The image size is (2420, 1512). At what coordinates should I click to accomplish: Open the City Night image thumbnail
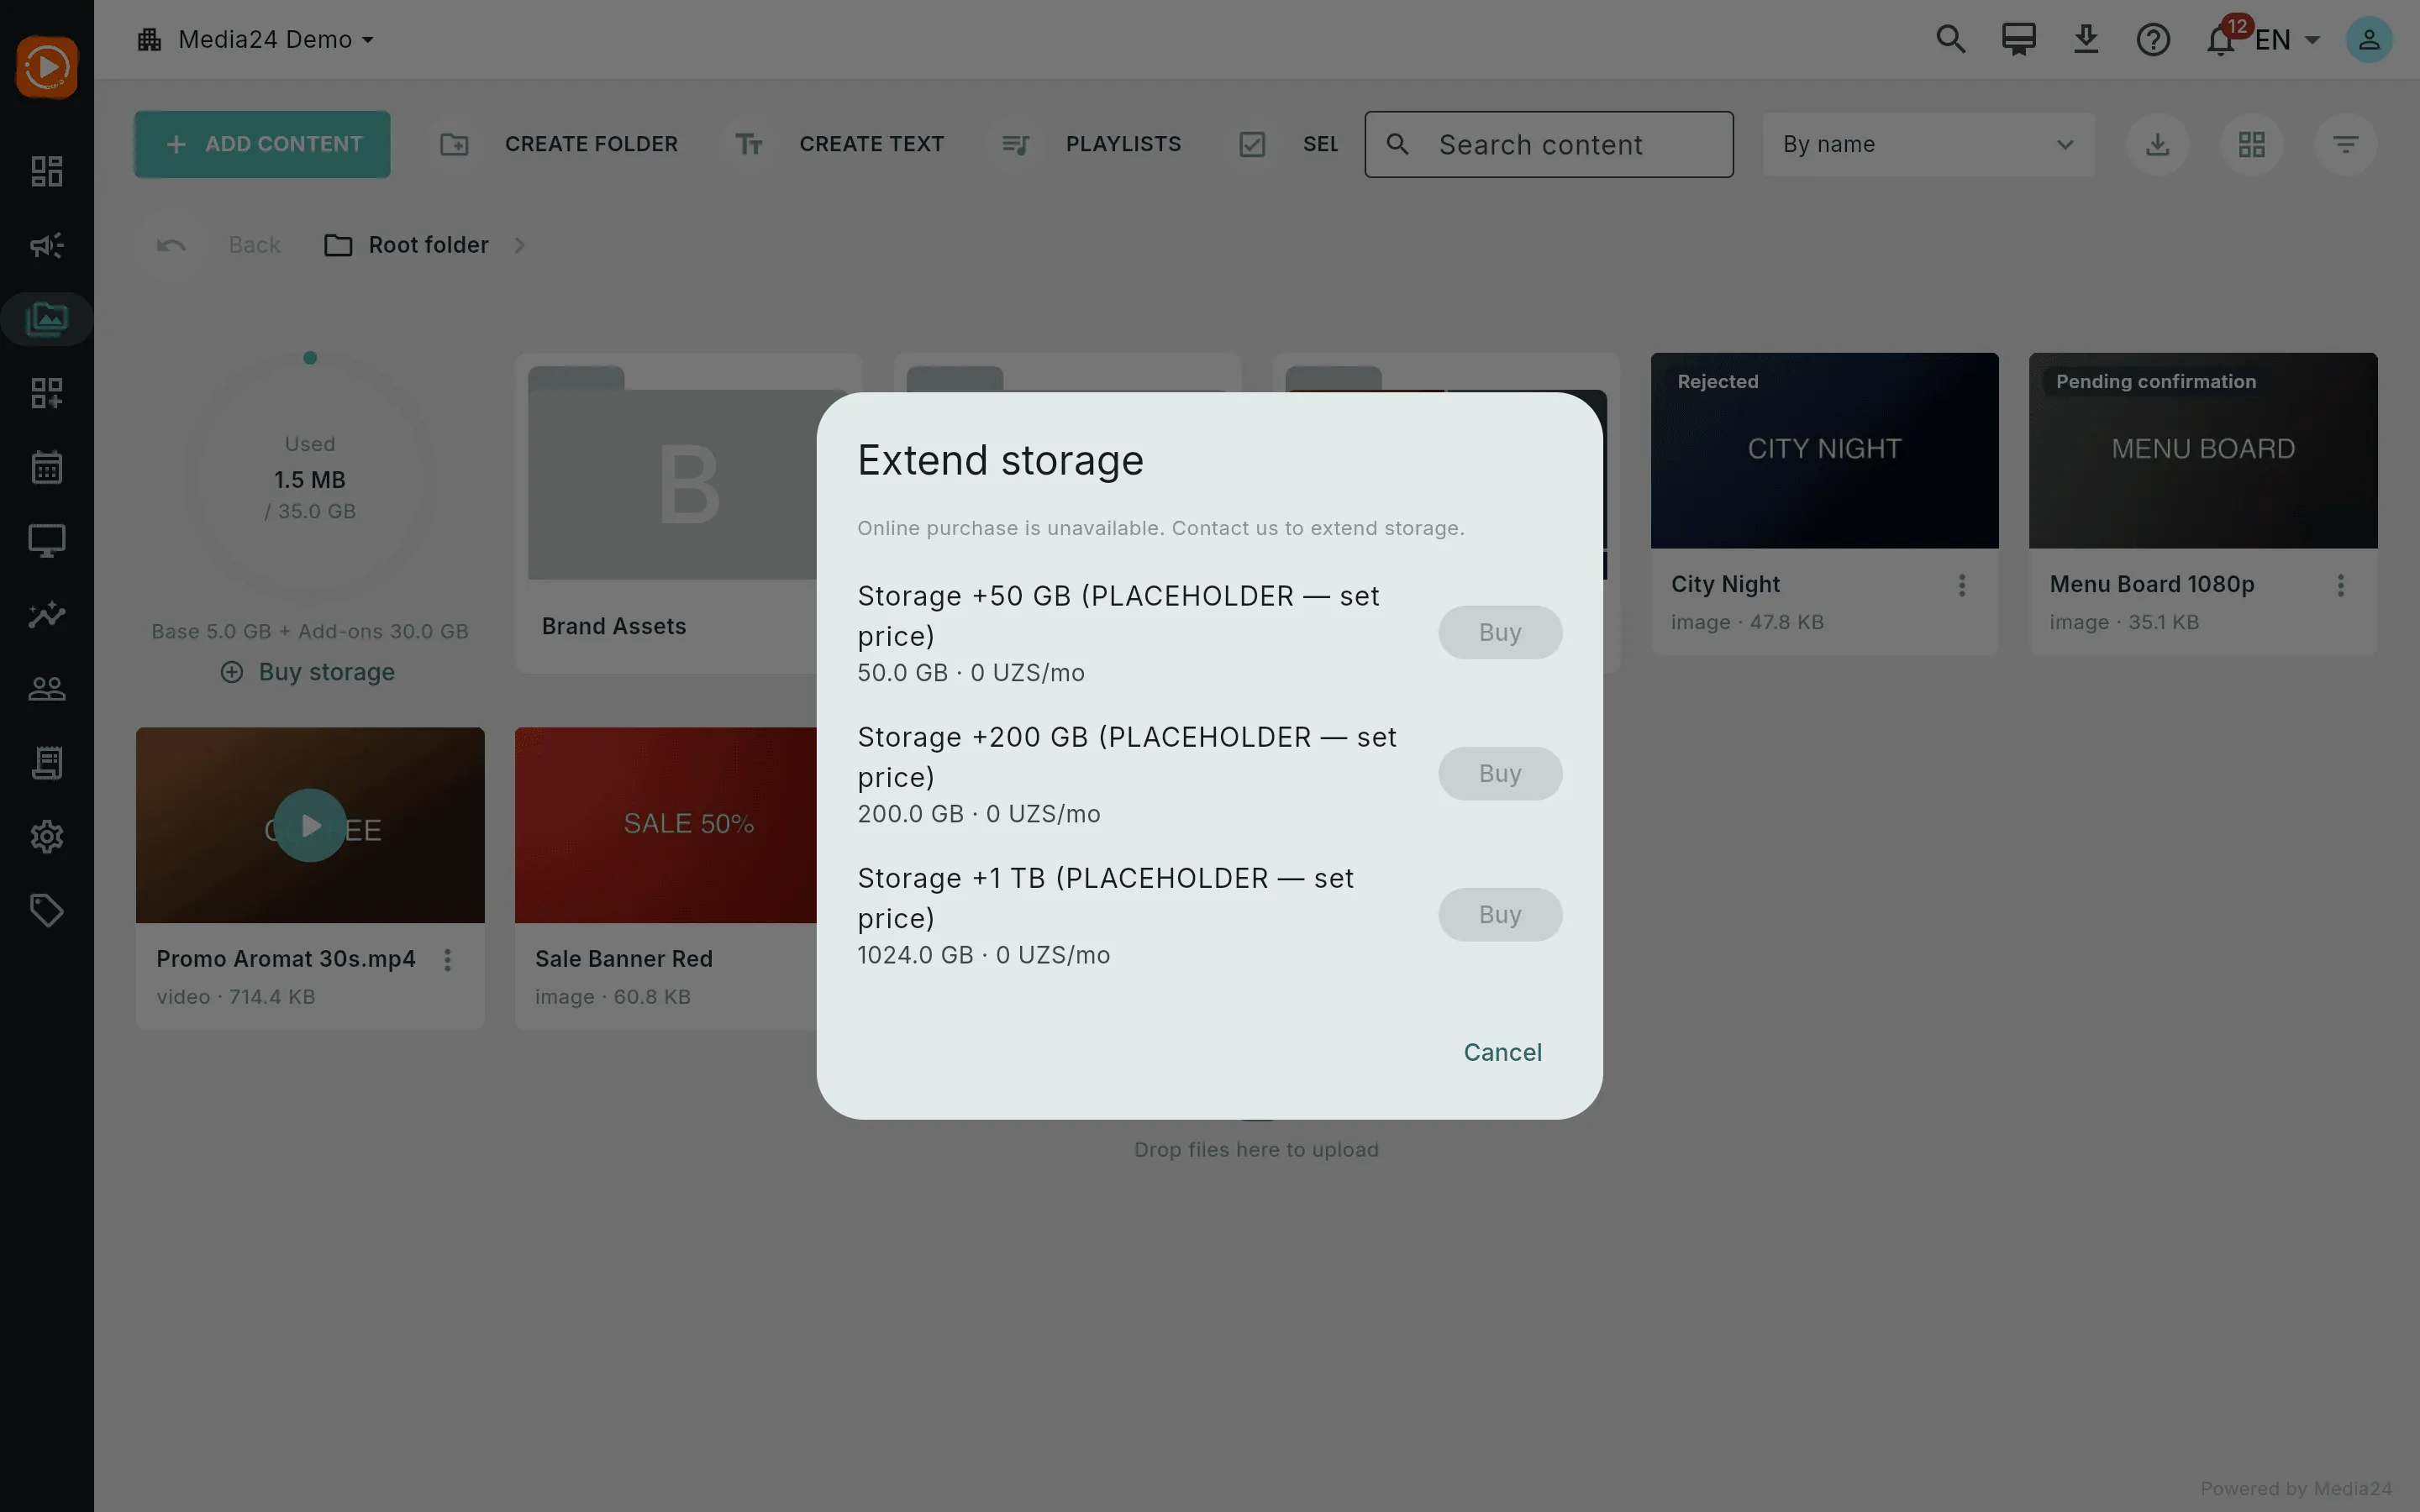pyautogui.click(x=1824, y=450)
